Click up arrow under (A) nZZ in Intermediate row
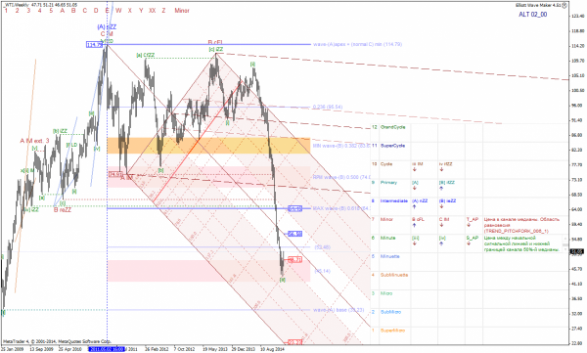Image resolution: width=587 pixels, height=353 pixels. coord(415,206)
